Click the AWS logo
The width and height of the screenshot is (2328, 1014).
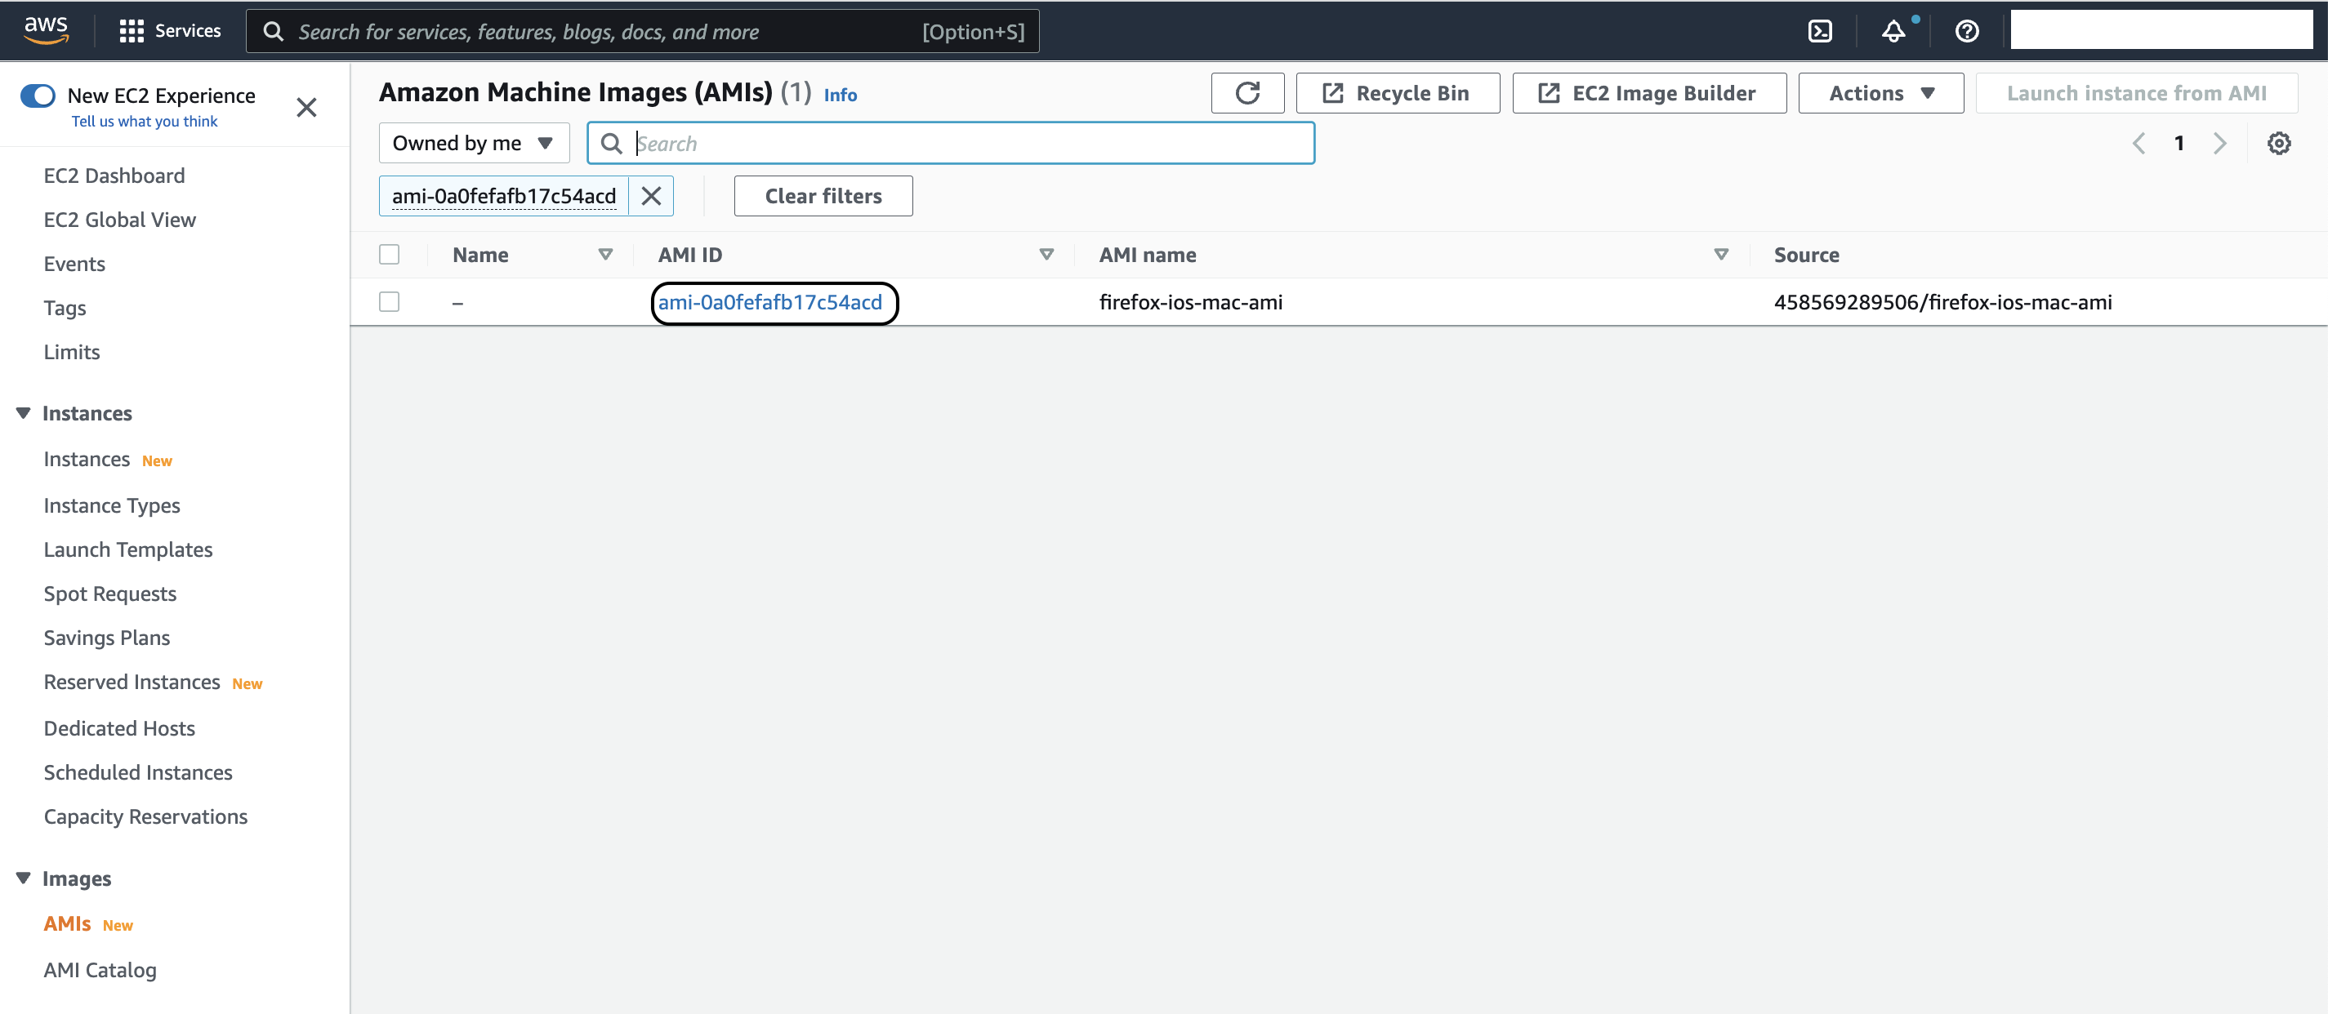point(45,29)
